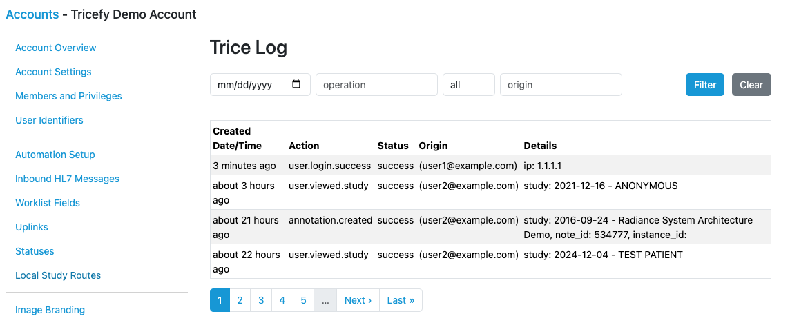Open User Identifiers sidebar link

[49, 120]
